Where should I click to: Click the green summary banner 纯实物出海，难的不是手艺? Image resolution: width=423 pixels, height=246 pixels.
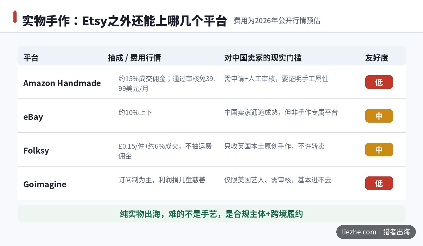pos(211,214)
